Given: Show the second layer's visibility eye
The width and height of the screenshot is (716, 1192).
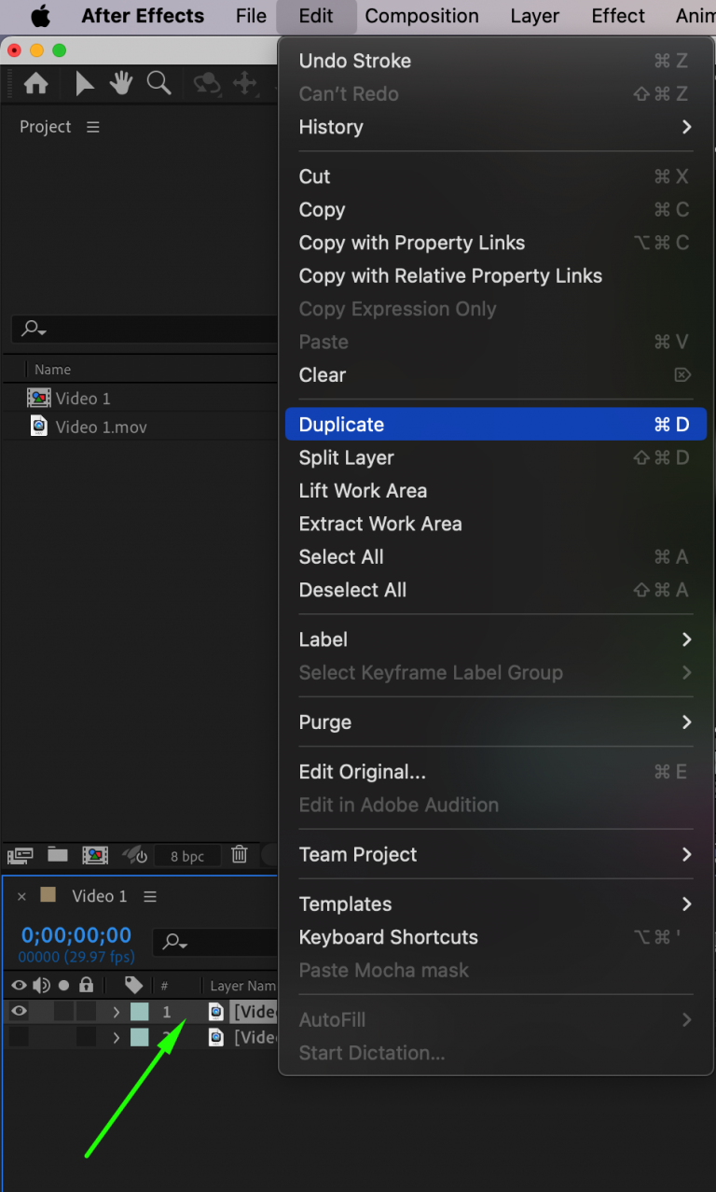Looking at the screenshot, I should (x=18, y=1037).
